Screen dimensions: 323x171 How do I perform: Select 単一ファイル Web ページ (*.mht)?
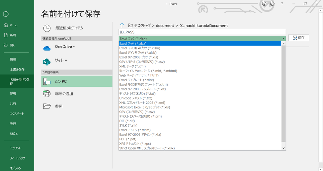[200, 71]
